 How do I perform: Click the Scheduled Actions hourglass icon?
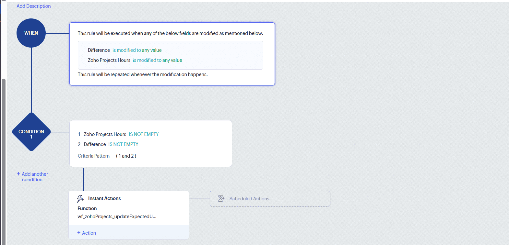point(221,199)
